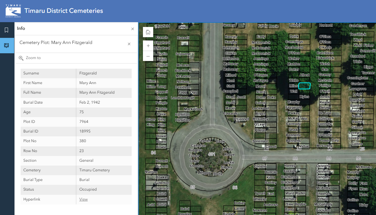The image size is (376, 215).
Task: Zoom in on the map
Action: click(148, 46)
